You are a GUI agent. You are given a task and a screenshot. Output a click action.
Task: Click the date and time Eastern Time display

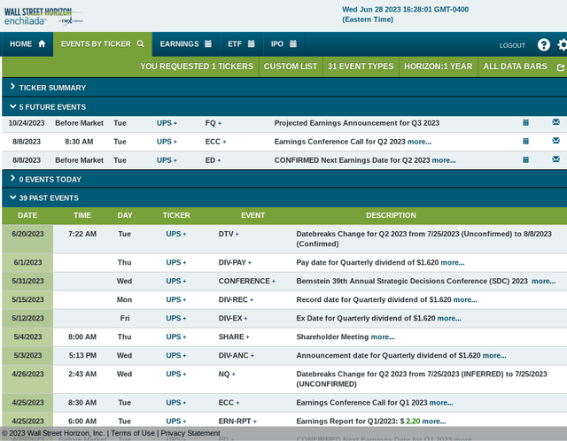(405, 14)
